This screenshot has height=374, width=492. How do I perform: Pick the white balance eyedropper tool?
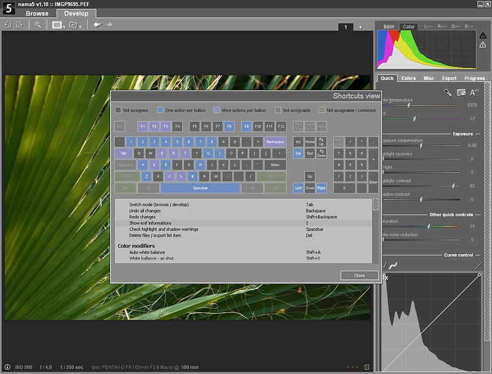448,92
